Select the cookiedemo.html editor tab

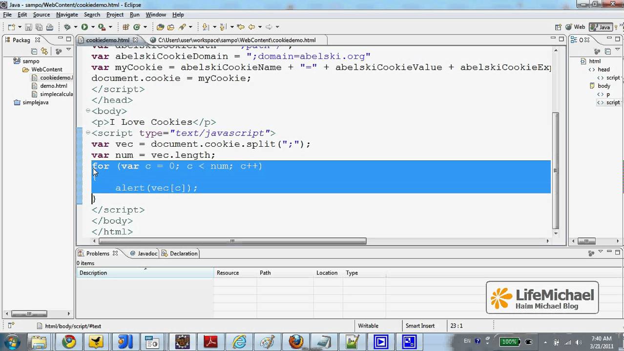pos(108,40)
